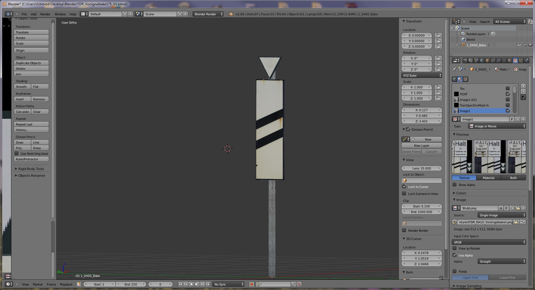Reload the image file with refresh icon

click(x=523, y=222)
